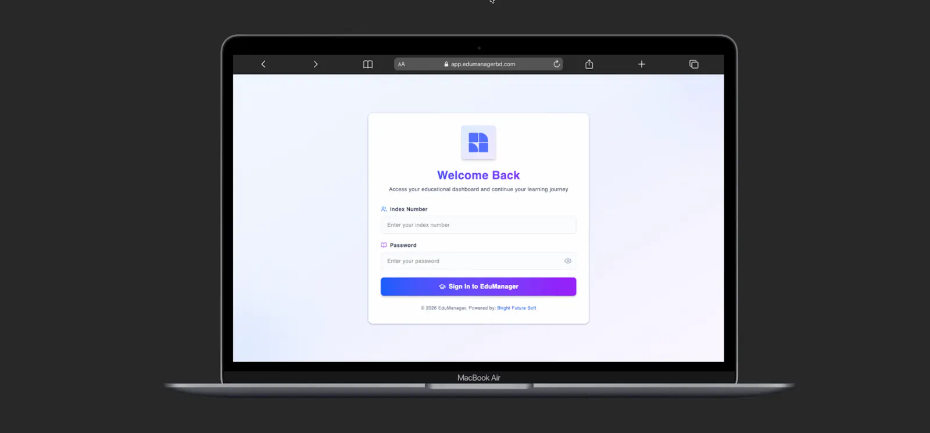The width and height of the screenshot is (930, 433).
Task: Show the tab overview icon
Action: [693, 64]
